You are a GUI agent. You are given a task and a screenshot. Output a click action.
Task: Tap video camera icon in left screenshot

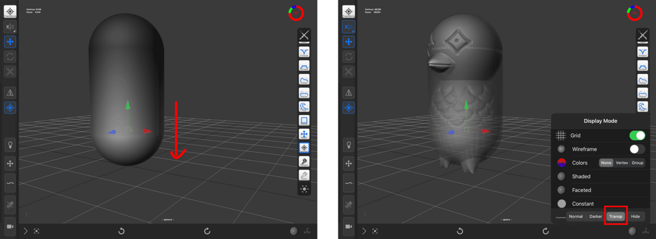[x=10, y=226]
